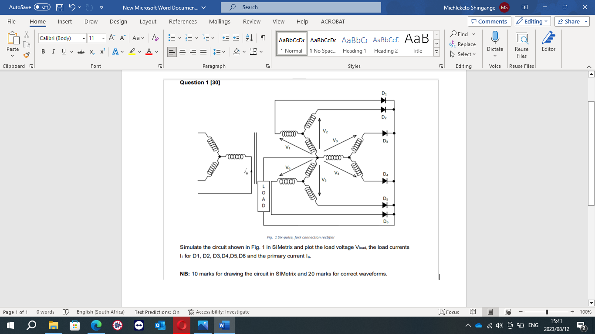Toggle bold formatting
The height and width of the screenshot is (334, 595).
coord(42,51)
